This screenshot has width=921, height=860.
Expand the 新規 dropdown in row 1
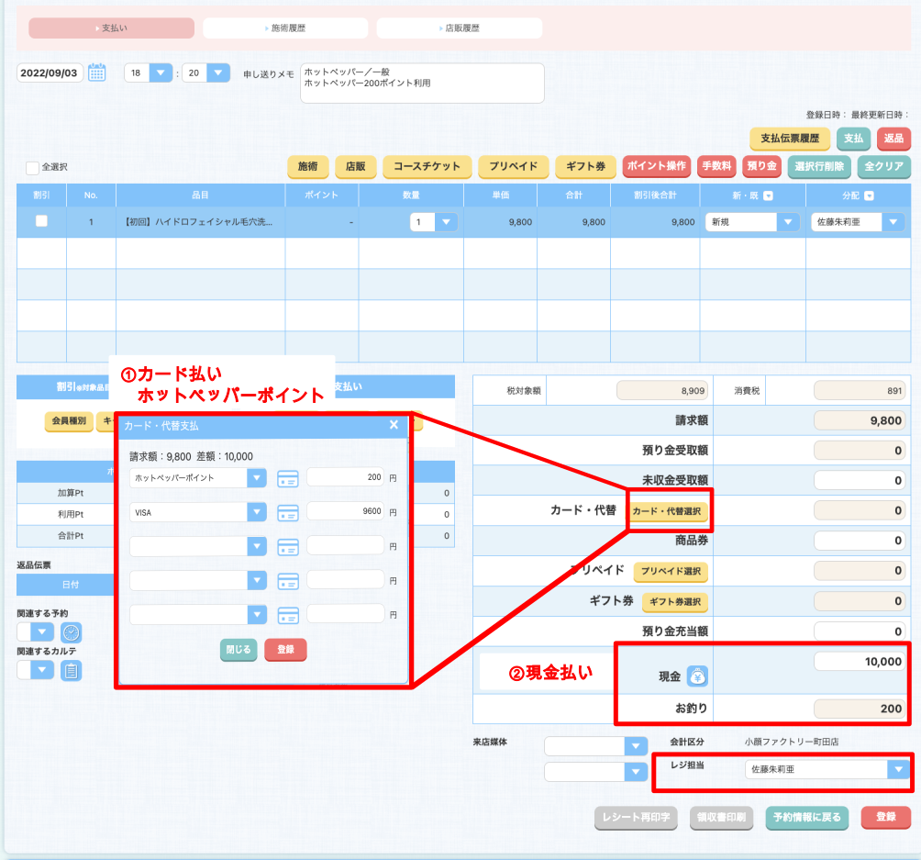(787, 222)
